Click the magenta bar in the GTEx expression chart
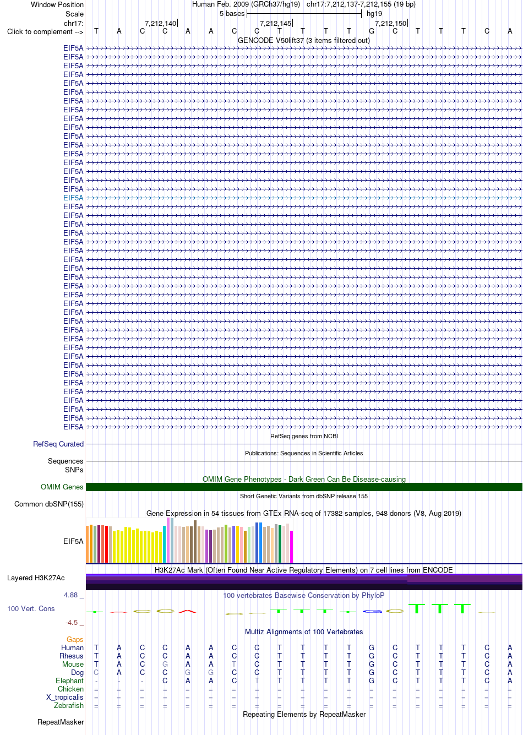The width and height of the screenshot is (523, 735). click(x=292, y=546)
